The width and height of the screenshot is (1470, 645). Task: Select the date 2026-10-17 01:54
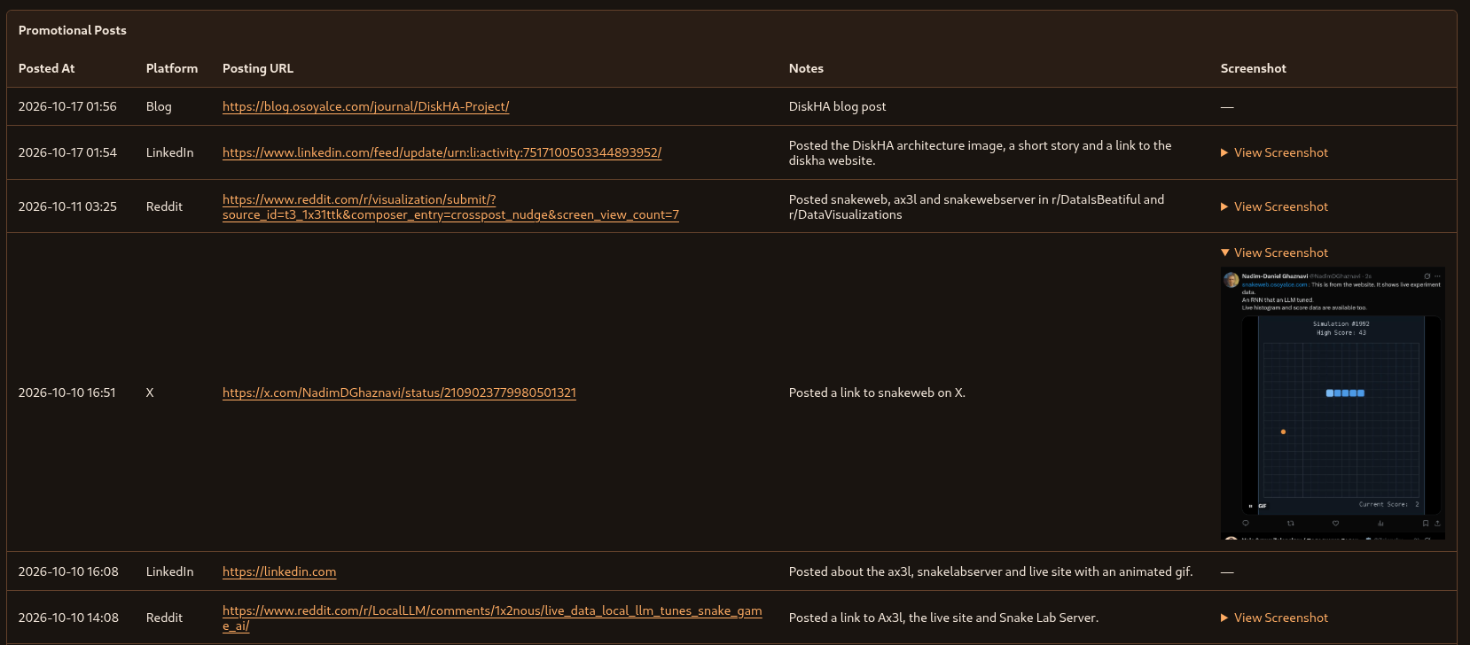click(x=67, y=152)
